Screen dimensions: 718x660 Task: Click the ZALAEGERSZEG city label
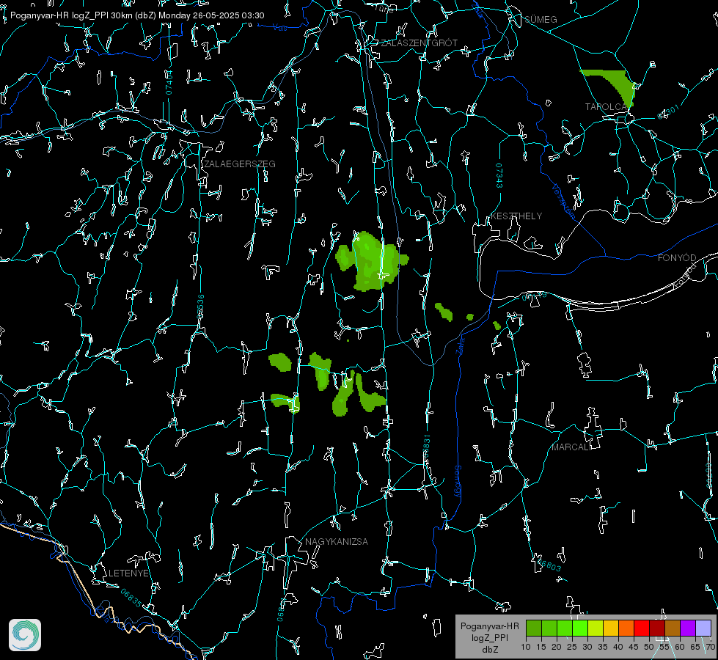coord(240,164)
